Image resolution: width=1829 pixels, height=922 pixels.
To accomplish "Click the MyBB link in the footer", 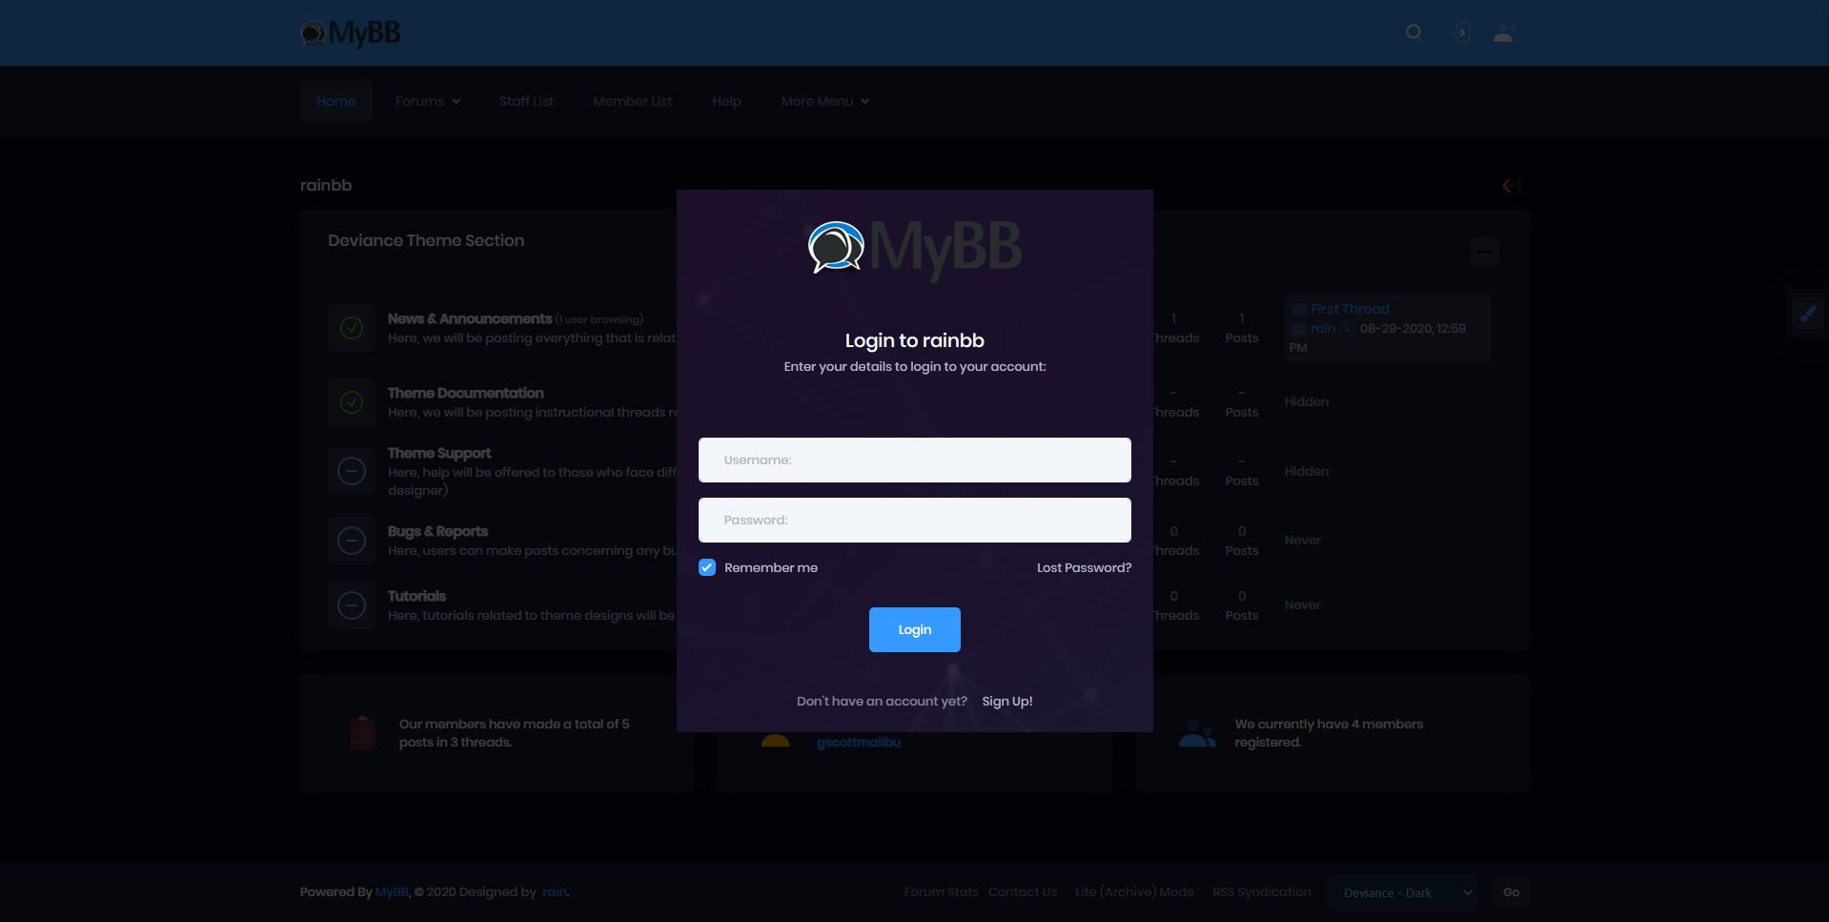I will (x=392, y=892).
